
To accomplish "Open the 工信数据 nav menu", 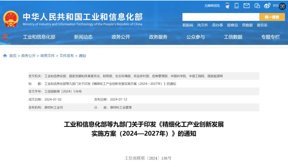I will click(x=233, y=37).
